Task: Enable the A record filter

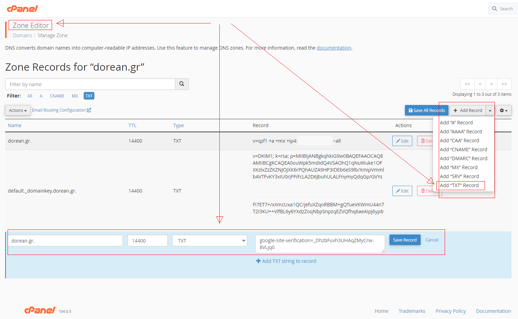Action: (x=41, y=96)
